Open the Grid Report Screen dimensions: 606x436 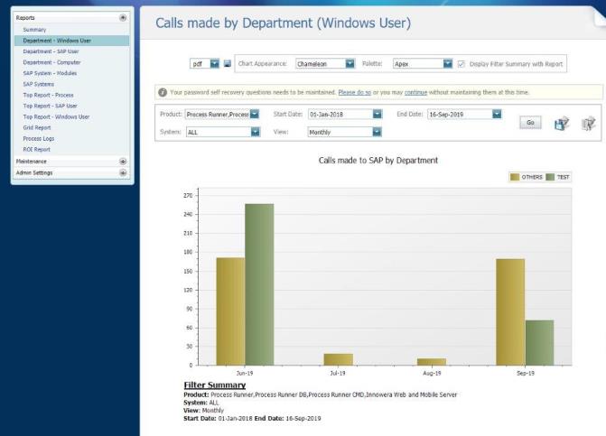click(37, 127)
